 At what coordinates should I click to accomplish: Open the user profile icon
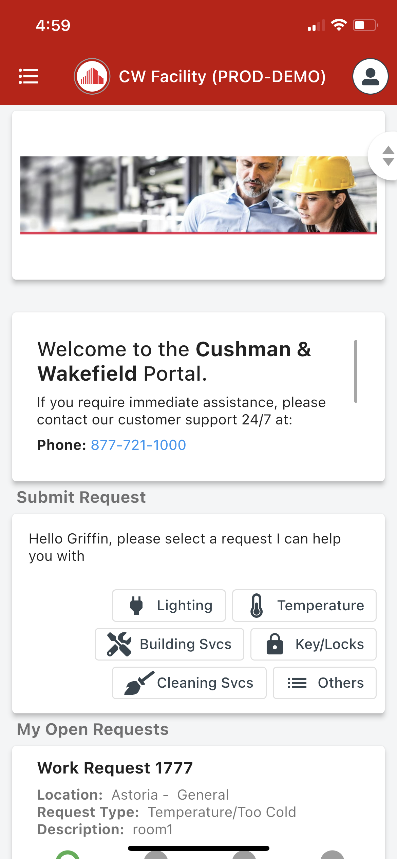(x=370, y=76)
